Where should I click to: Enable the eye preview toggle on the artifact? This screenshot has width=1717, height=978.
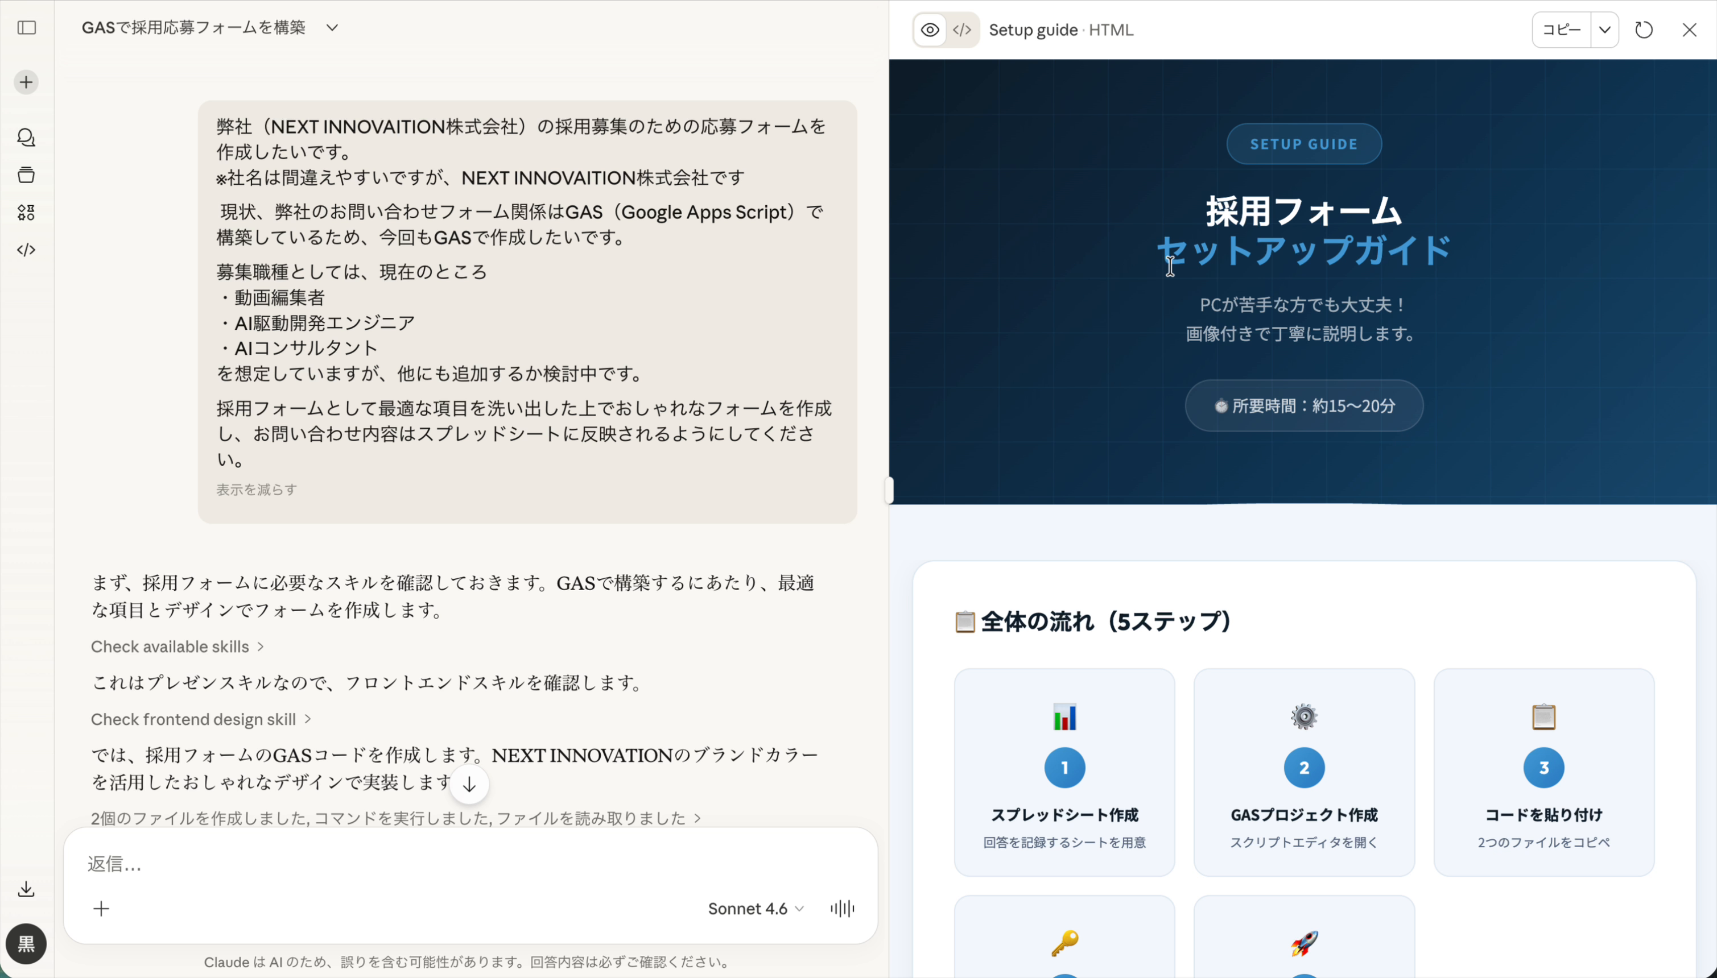coord(928,29)
